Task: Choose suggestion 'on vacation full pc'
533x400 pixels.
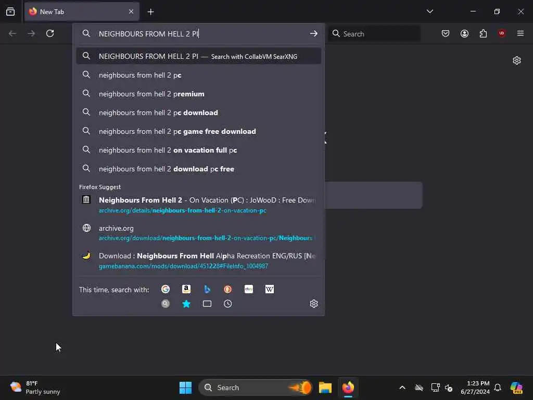Action: tap(198, 150)
